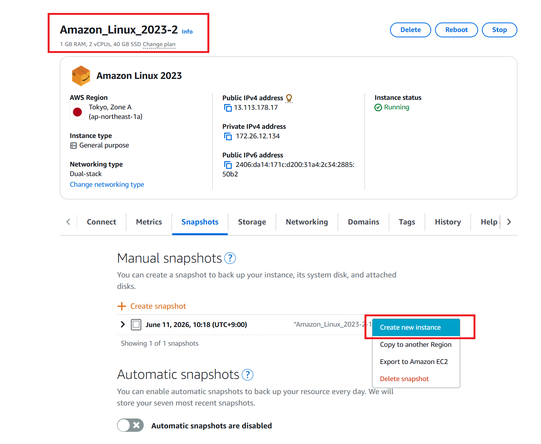
Task: Click the Japan flag region icon
Action: 77,112
